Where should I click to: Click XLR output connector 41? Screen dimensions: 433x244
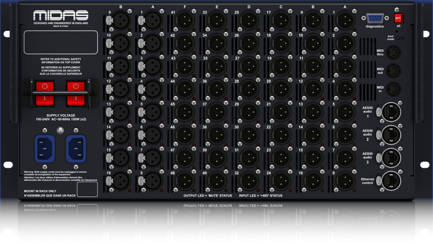tap(185, 21)
